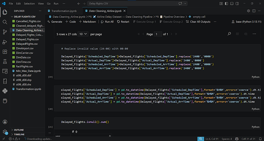
Task: Open the Testing flask icon
Action: point(5,61)
